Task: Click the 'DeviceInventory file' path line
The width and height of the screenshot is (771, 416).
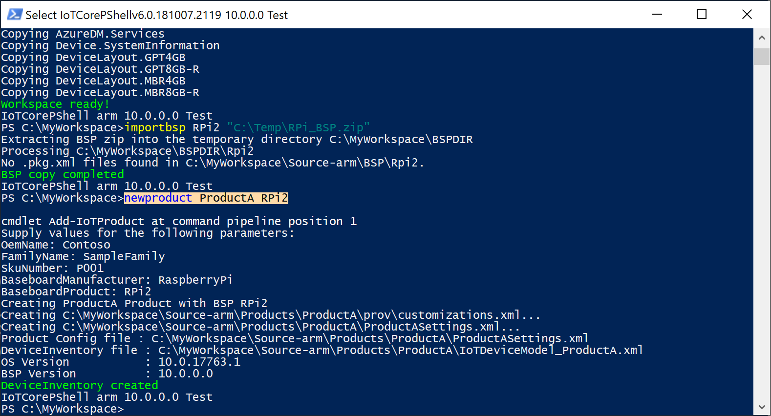Action: coord(322,350)
